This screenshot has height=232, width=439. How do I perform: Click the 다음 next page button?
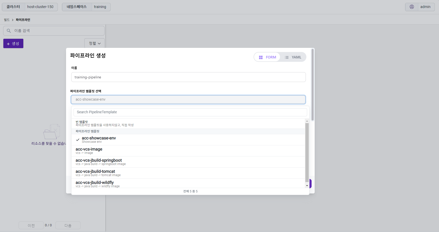tap(68, 226)
